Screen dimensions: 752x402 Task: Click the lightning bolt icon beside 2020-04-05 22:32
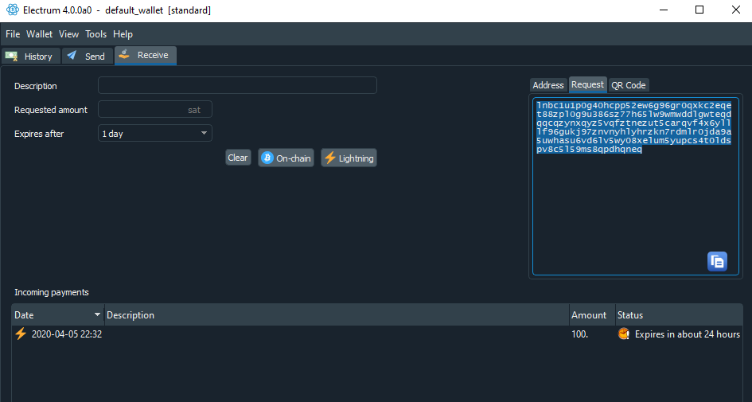[x=21, y=334]
